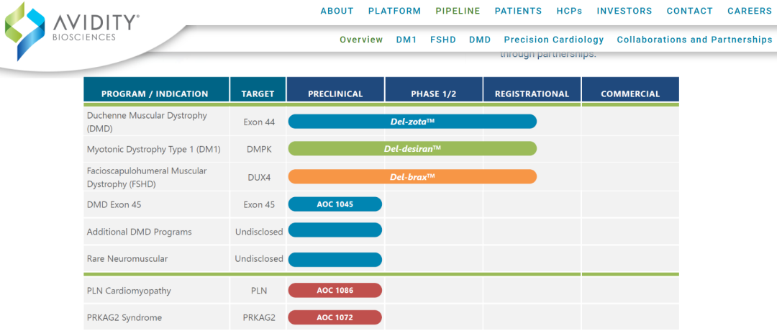Open the PLATFORM menu item
Screen dimensions: 777x331
point(394,11)
